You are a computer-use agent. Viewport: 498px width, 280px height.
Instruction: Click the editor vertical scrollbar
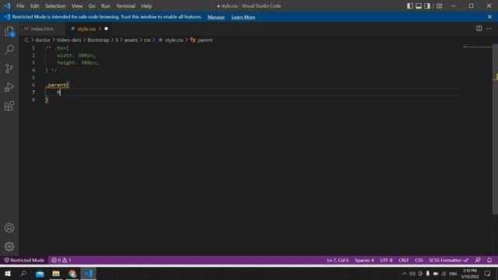495,130
